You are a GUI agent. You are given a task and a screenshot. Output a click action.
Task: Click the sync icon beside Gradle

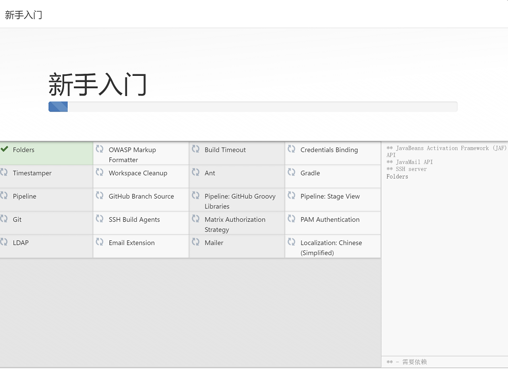coord(292,172)
